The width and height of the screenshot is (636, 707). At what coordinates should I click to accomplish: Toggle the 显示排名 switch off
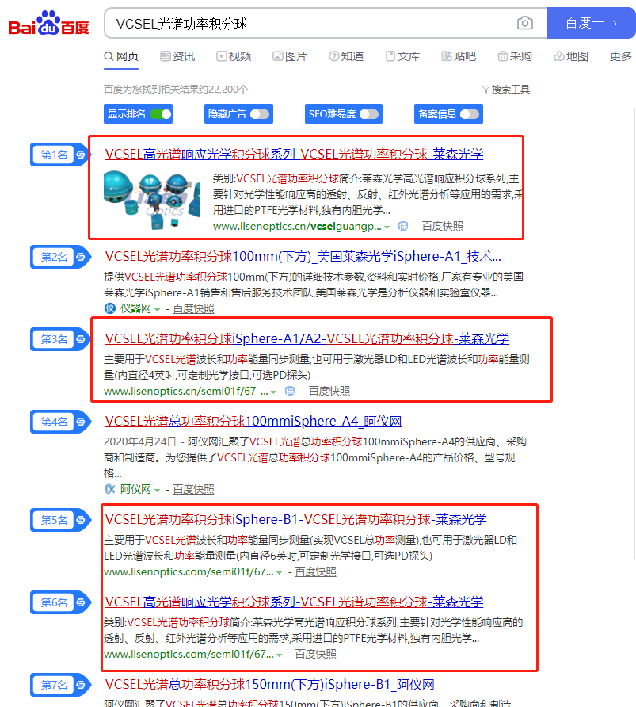pos(161,114)
